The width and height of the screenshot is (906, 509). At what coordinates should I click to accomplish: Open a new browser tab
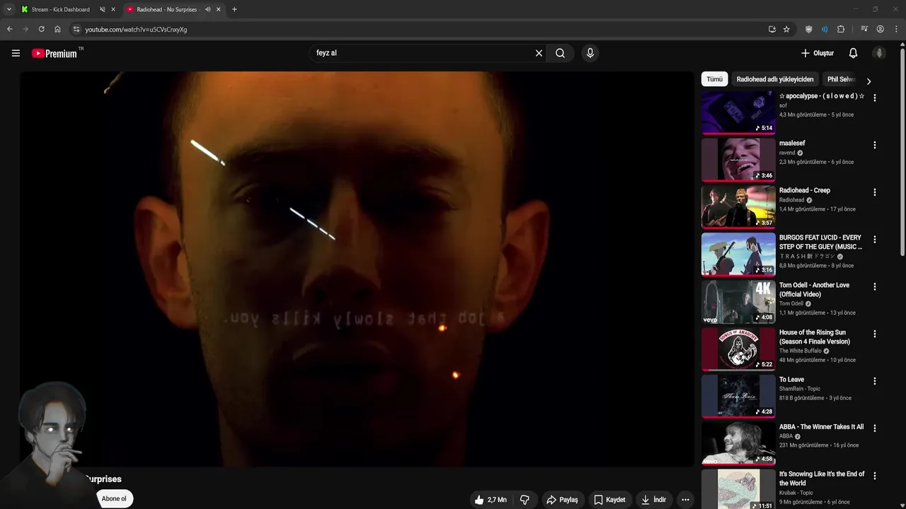234,9
